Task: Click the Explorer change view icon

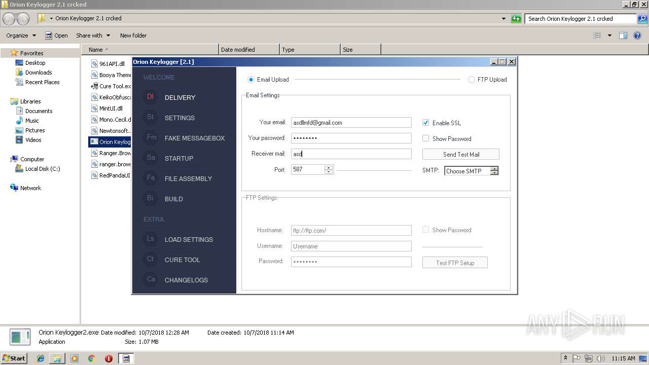Action: pos(597,35)
